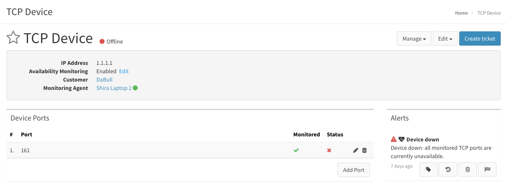Click Edit link beside Availability Monitoring
Screen dimensions: 507x187
124,71
